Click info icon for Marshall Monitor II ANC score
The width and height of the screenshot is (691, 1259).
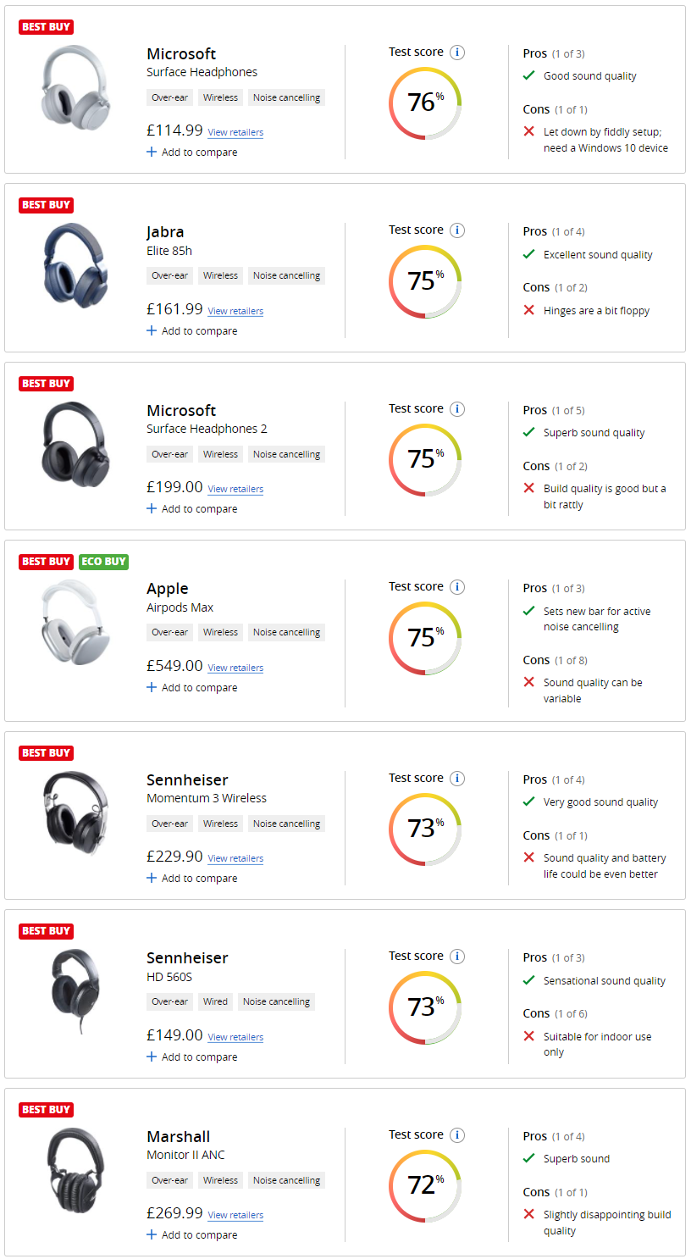click(x=457, y=1135)
